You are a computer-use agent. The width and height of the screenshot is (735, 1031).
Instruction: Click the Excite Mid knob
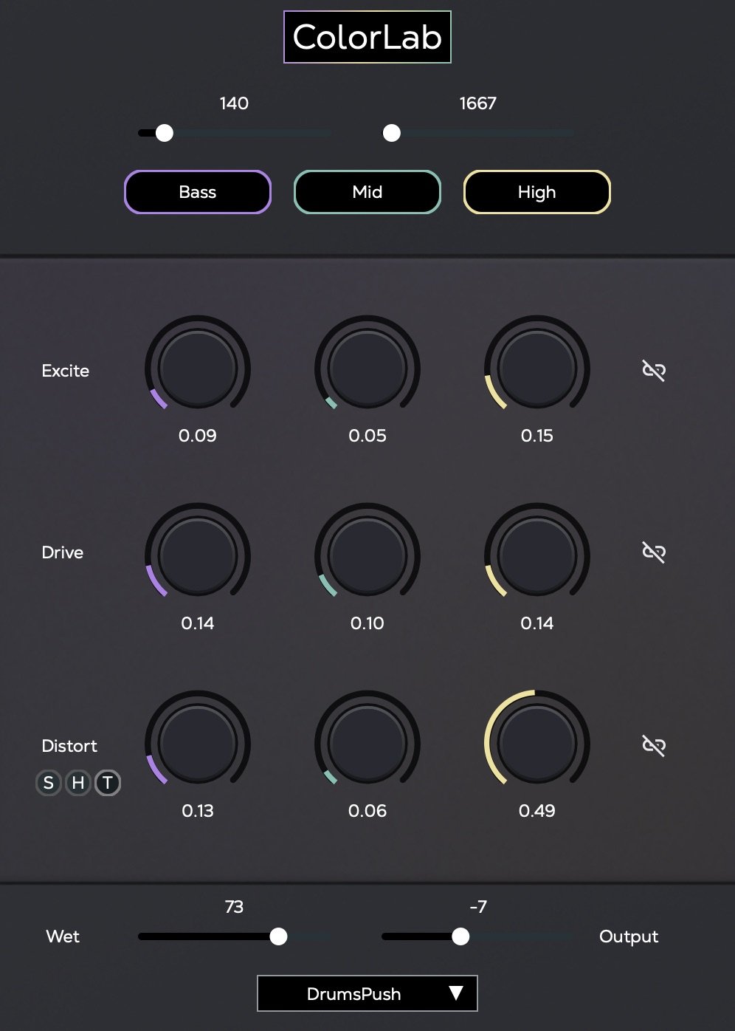(x=367, y=368)
